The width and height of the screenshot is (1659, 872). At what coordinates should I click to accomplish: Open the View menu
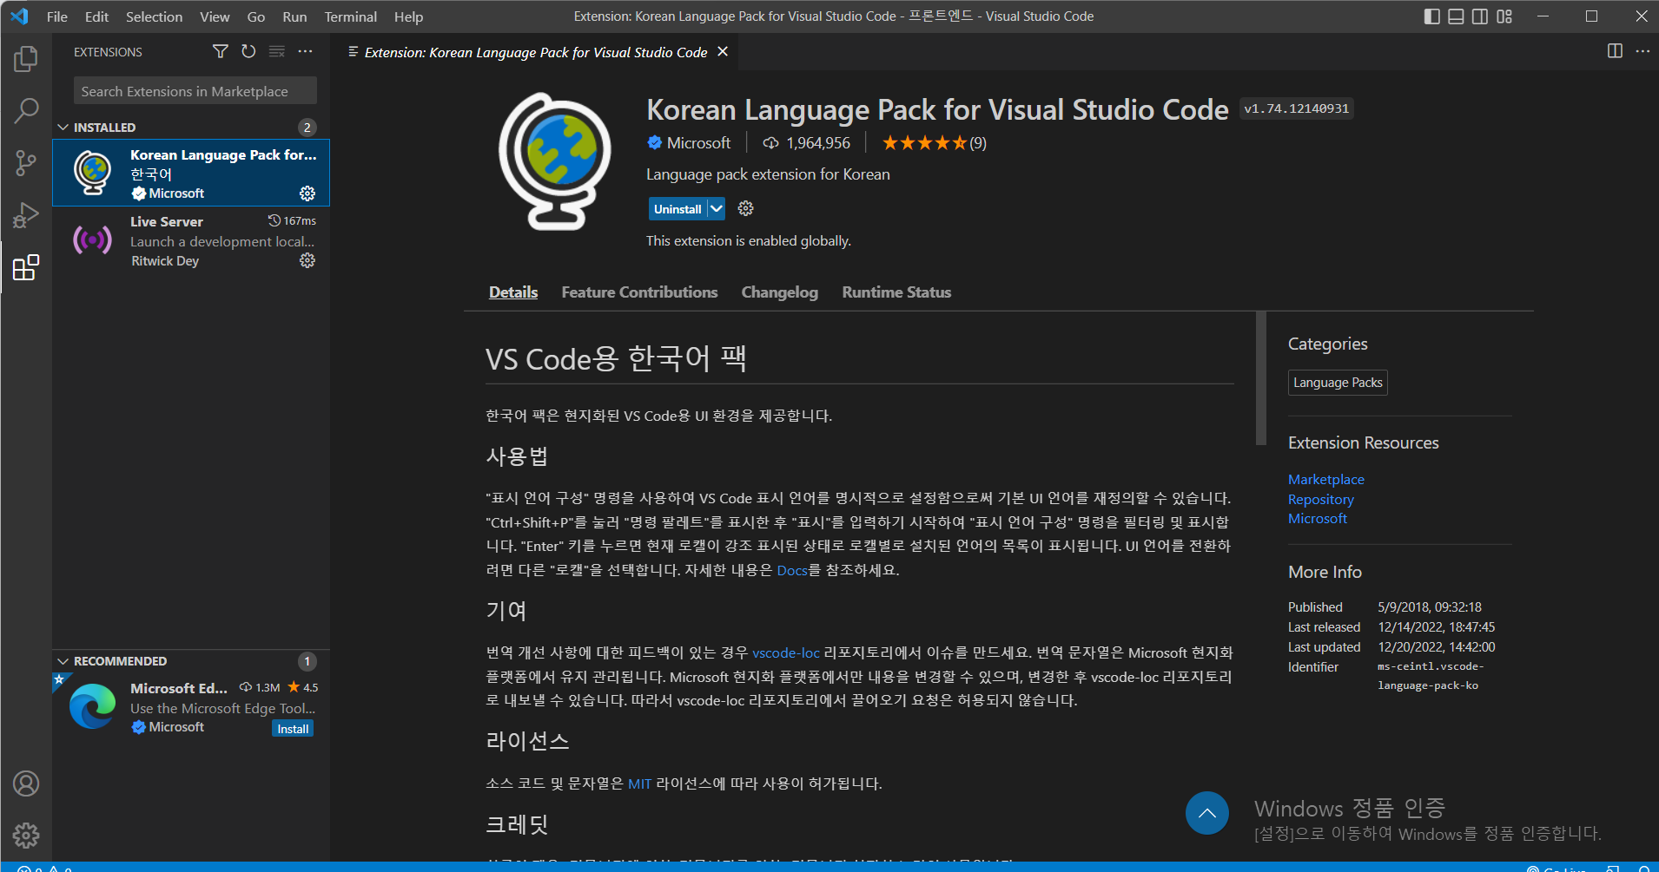pos(215,16)
